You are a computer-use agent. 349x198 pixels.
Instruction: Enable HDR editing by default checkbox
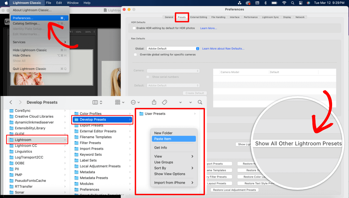tap(134, 28)
